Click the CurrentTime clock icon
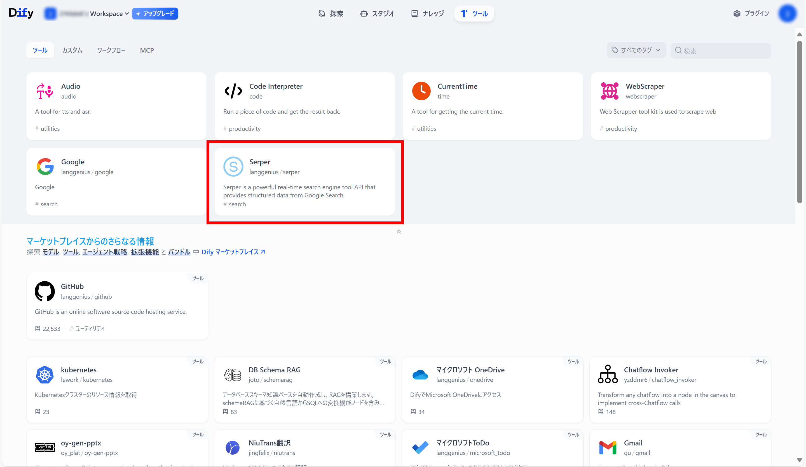 click(421, 91)
